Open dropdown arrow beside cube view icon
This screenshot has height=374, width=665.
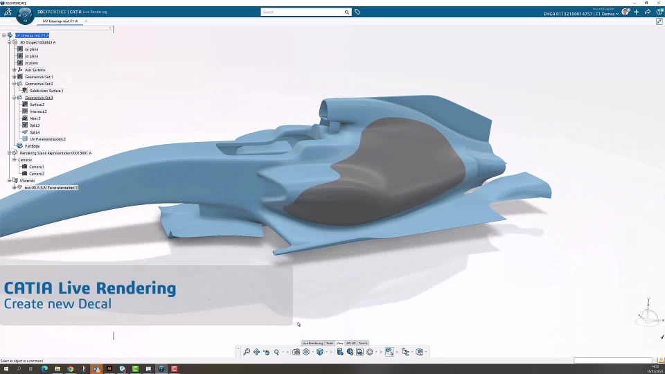point(326,352)
